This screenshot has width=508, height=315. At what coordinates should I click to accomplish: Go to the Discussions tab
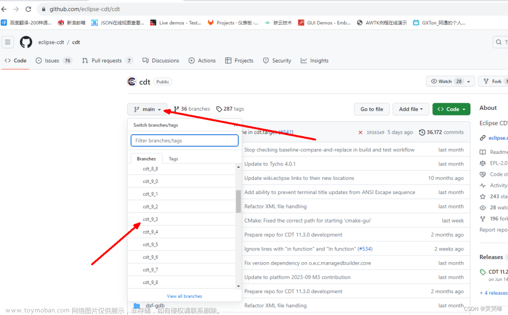tap(161, 60)
